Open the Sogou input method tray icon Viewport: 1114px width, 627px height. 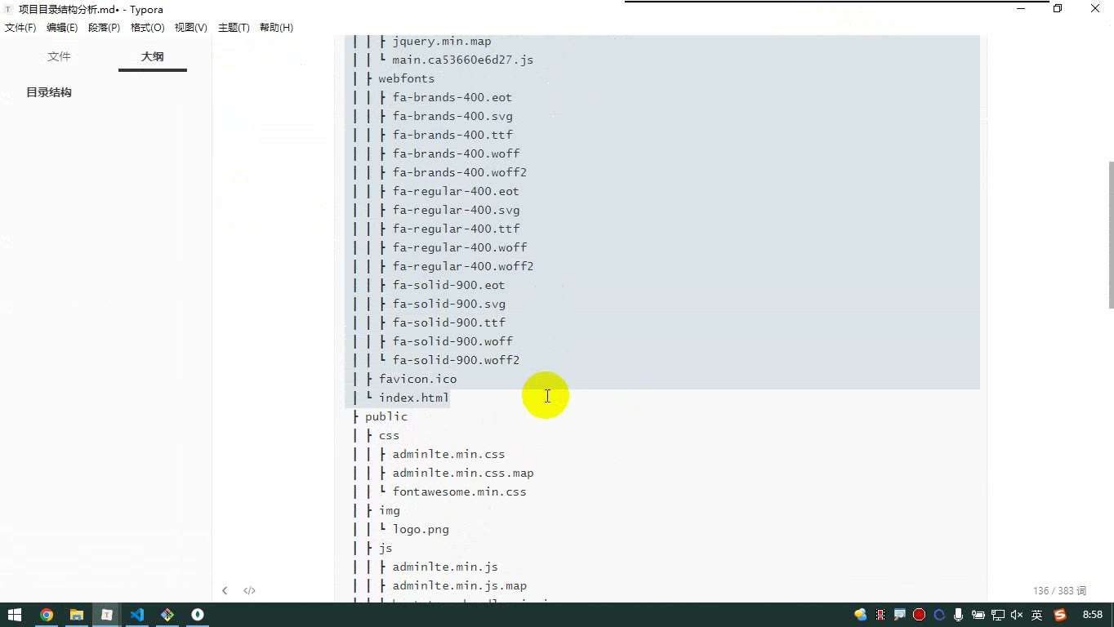point(1060,615)
